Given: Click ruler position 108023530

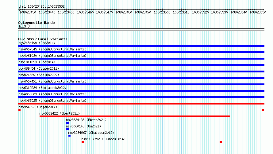Looking at the screenshot, I should tap(219, 12).
